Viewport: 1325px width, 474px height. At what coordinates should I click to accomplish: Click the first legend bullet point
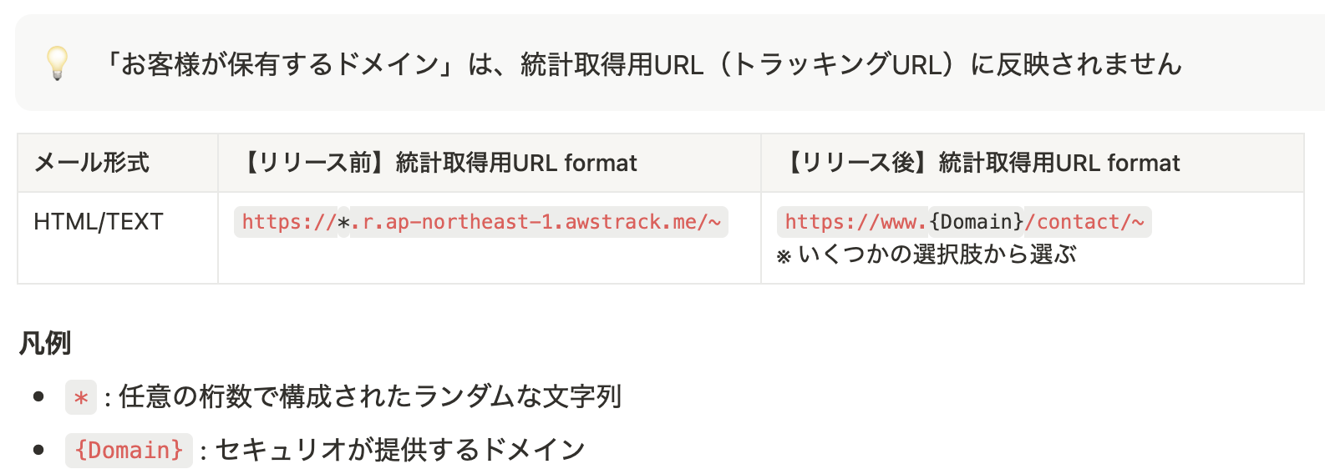(38, 396)
